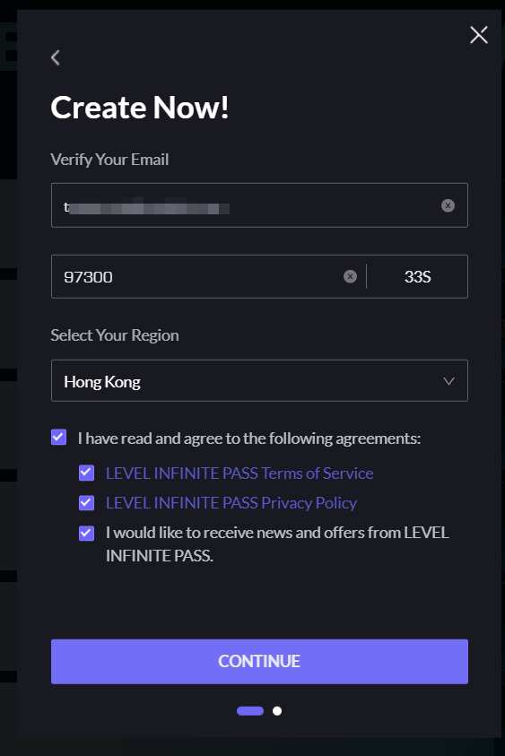
Task: Click the CONTINUE button
Action: [259, 662]
